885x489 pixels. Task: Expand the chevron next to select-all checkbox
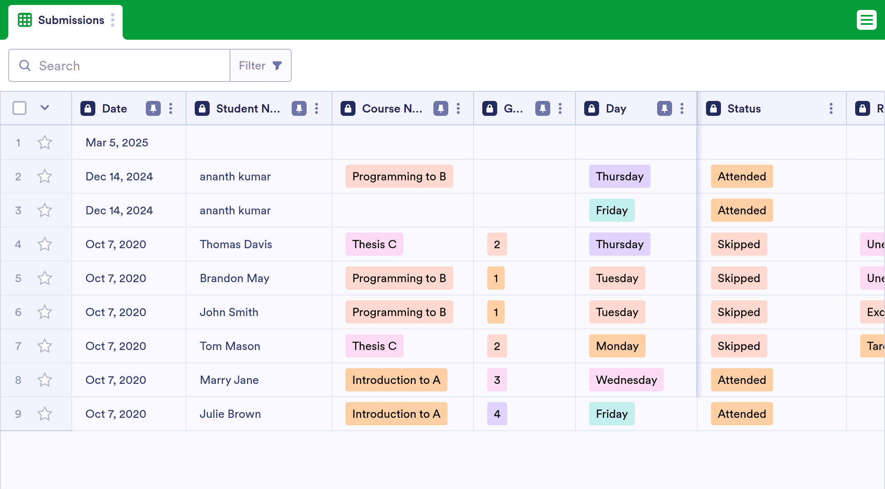tap(45, 108)
